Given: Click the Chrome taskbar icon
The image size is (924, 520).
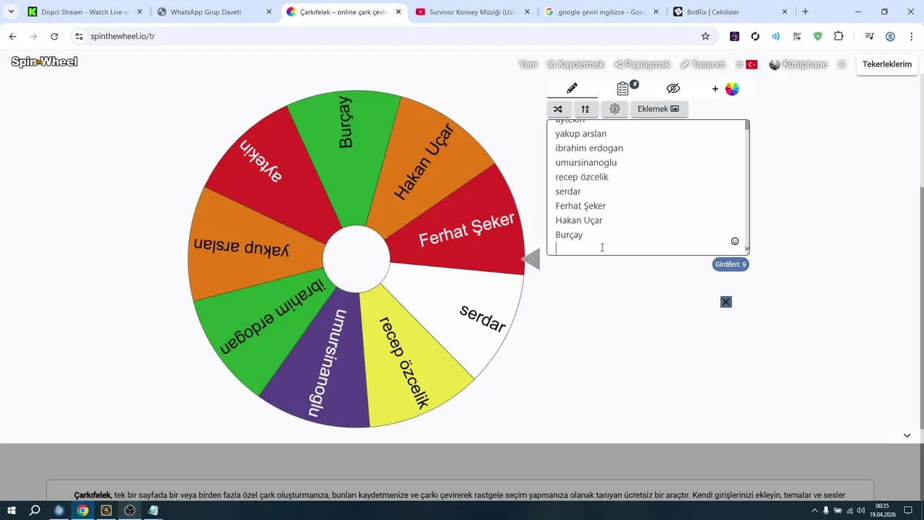Looking at the screenshot, I should tap(83, 511).
